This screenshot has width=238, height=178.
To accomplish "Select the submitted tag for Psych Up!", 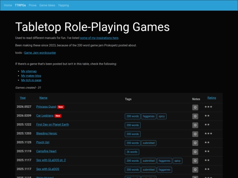I will [x=149, y=143].
